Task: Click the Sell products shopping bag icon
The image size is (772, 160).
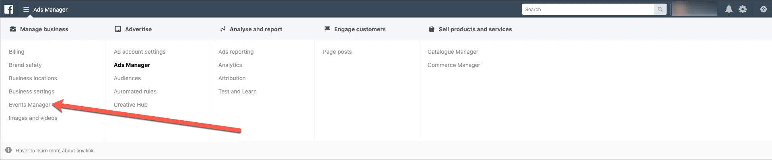Action: (x=432, y=29)
